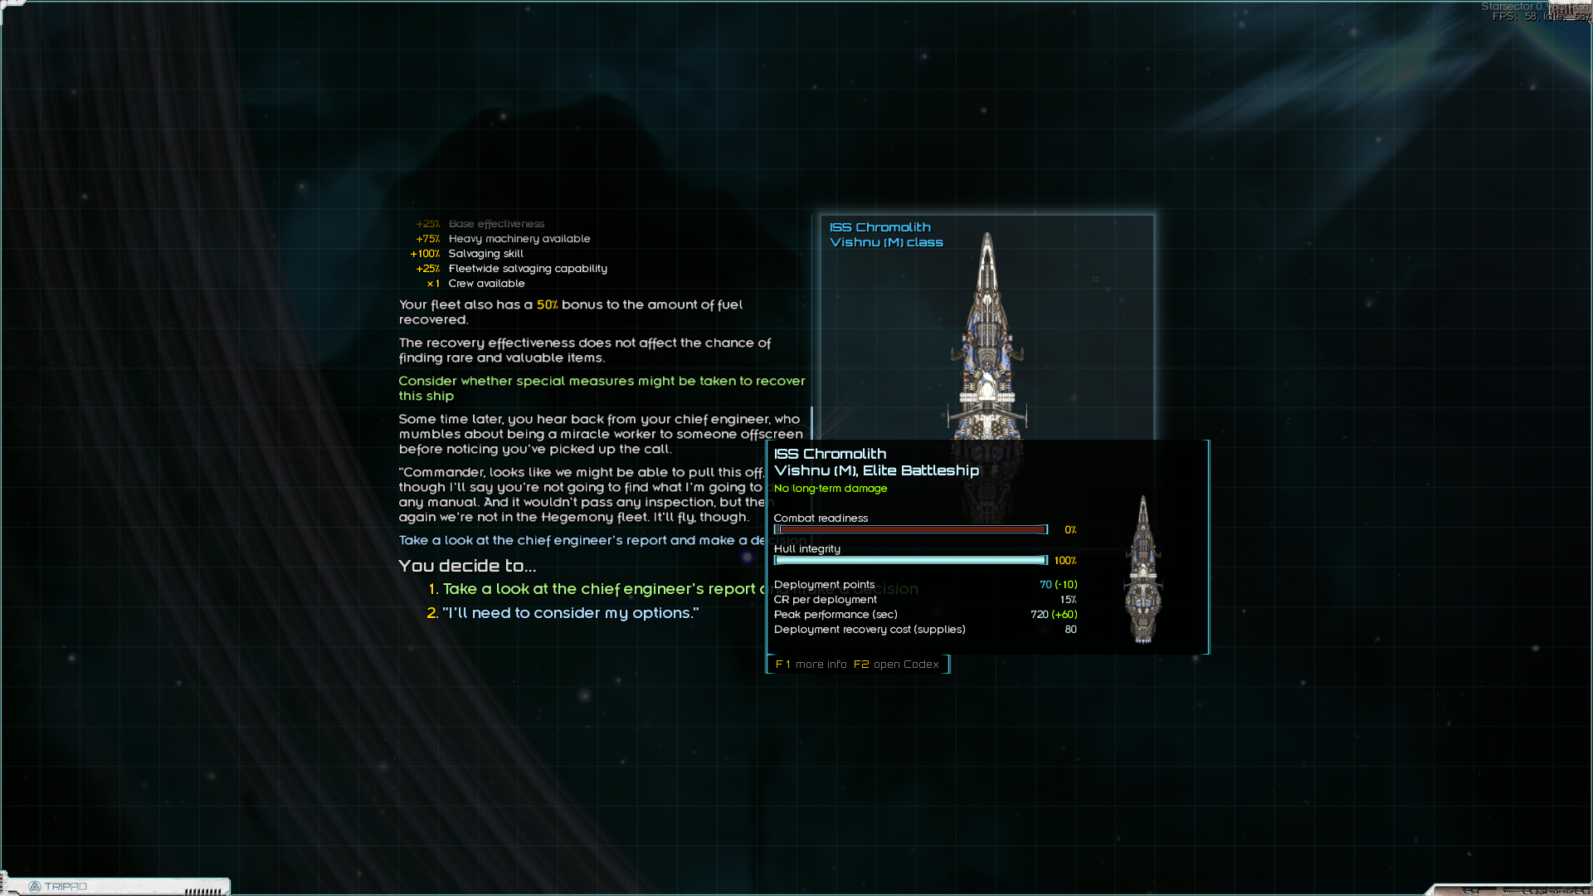Click the Hull integrity bar
This screenshot has width=1593, height=896.
pyautogui.click(x=911, y=560)
